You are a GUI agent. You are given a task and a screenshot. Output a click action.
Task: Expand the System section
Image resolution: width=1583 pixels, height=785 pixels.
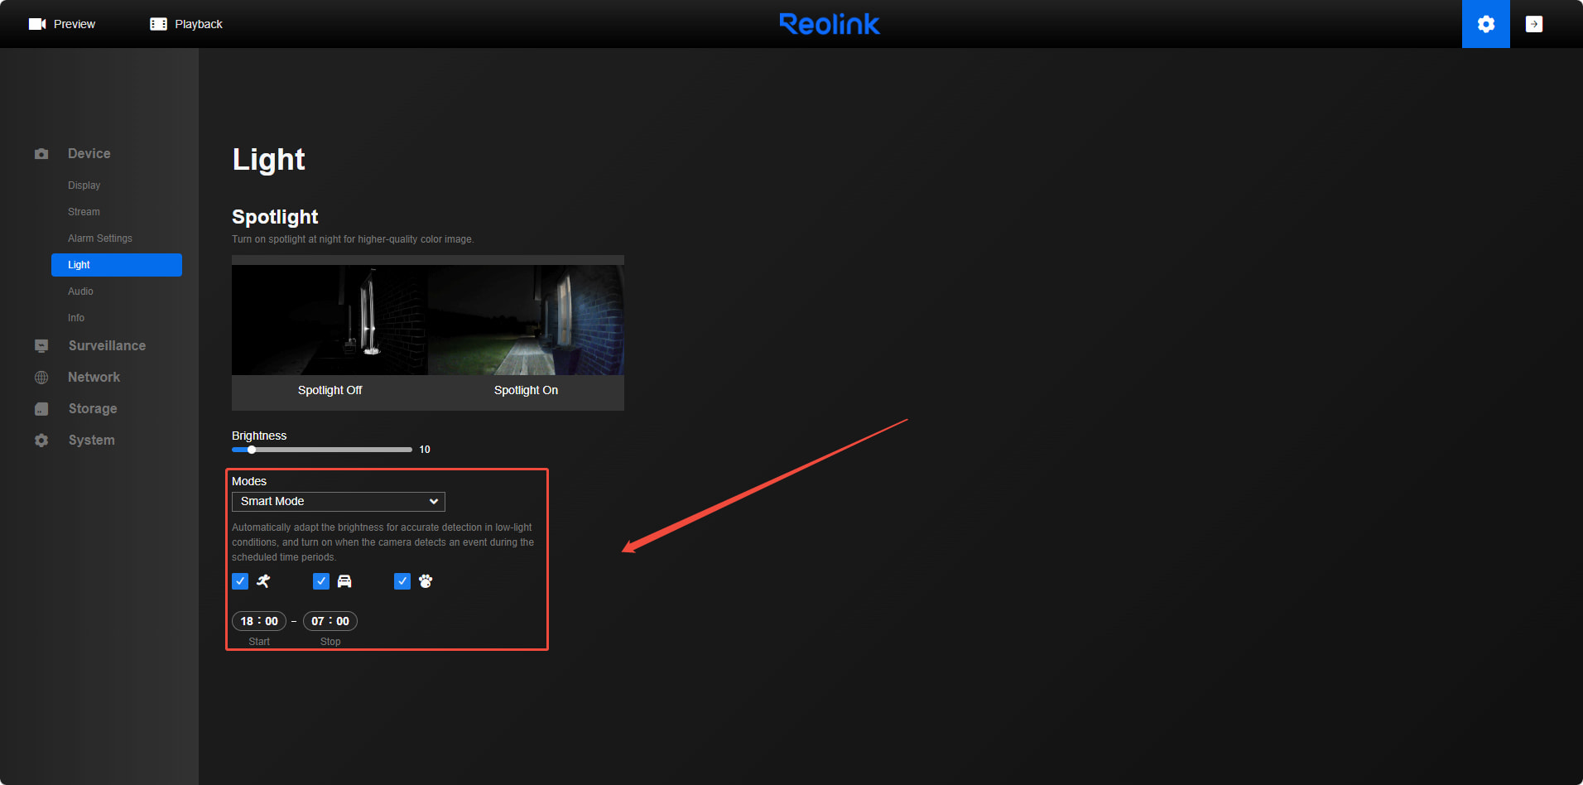point(92,441)
